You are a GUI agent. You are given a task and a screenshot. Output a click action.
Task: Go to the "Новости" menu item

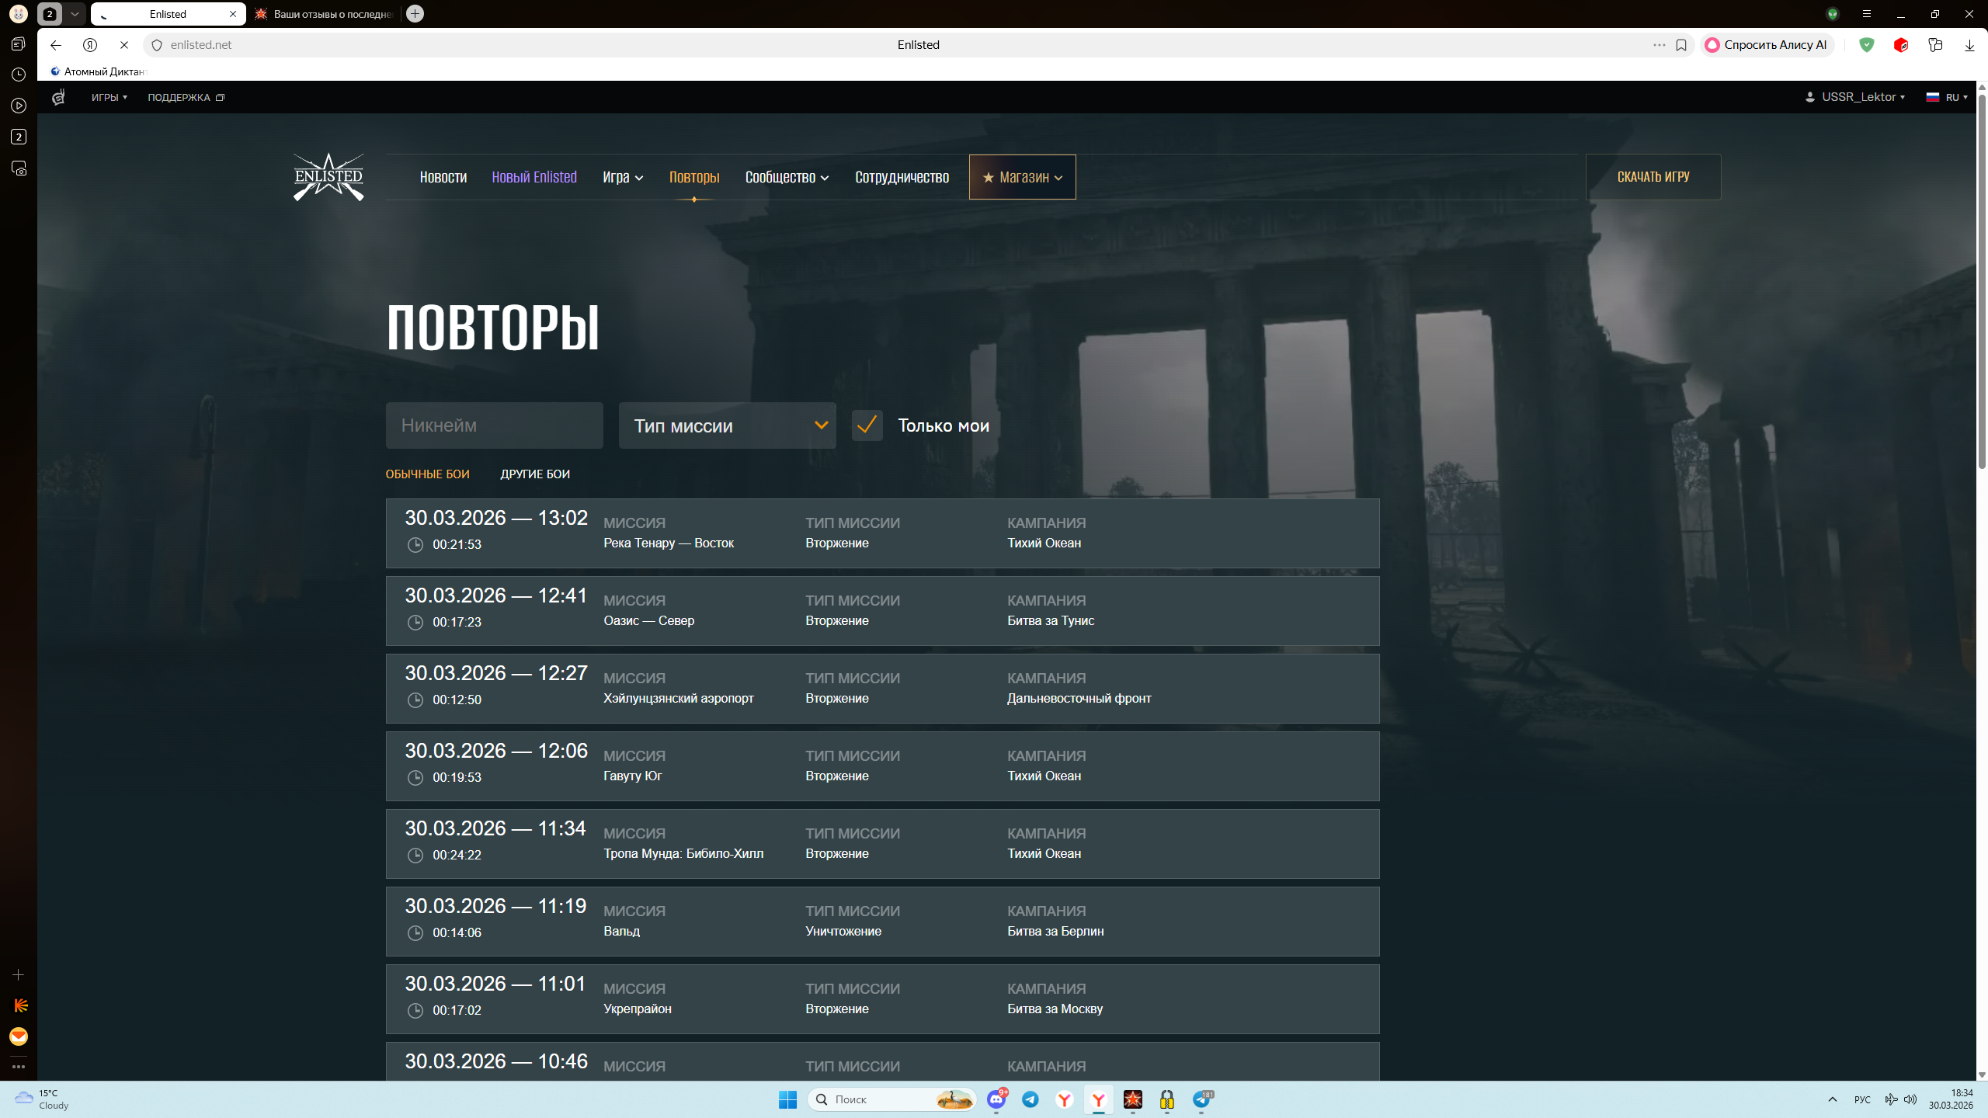click(x=443, y=177)
